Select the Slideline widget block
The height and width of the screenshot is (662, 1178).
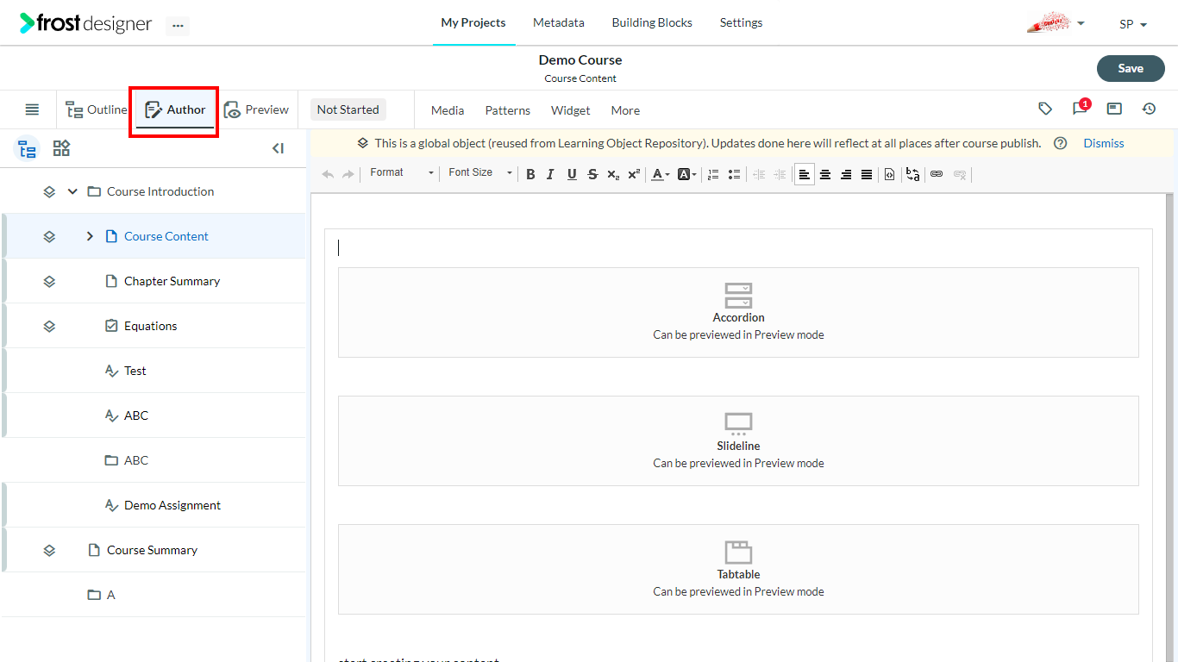(738, 440)
